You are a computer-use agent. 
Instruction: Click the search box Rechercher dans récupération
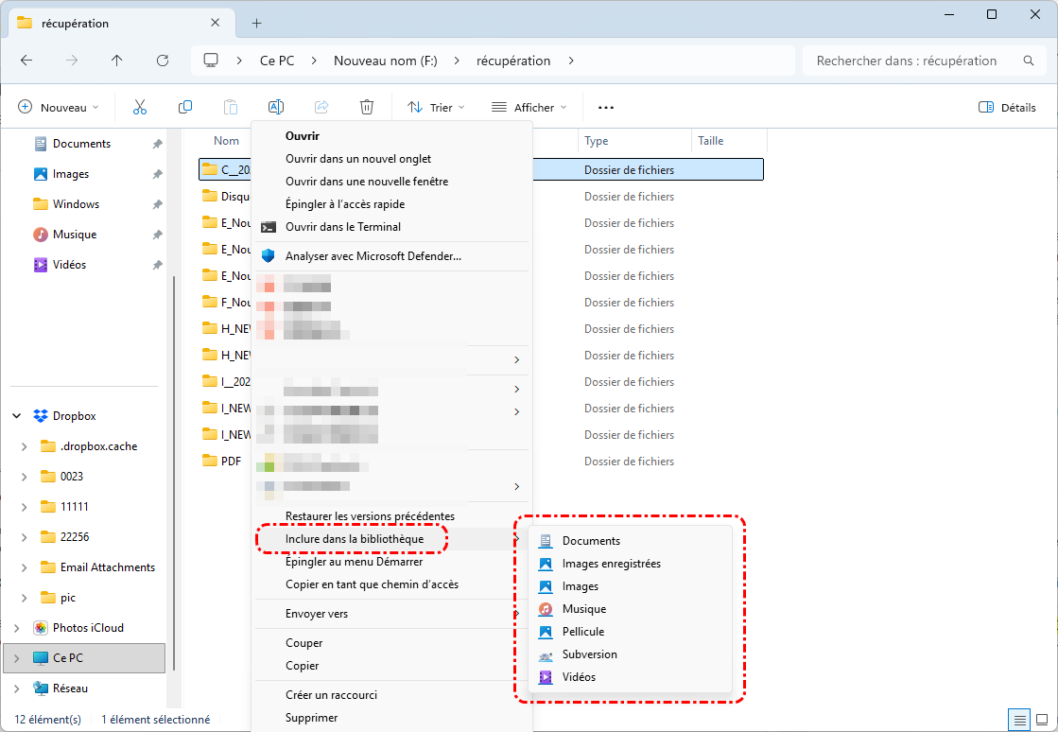[906, 61]
